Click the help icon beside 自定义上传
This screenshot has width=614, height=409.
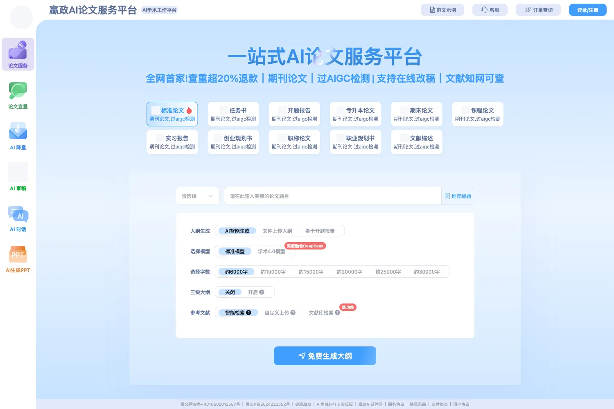click(x=293, y=312)
